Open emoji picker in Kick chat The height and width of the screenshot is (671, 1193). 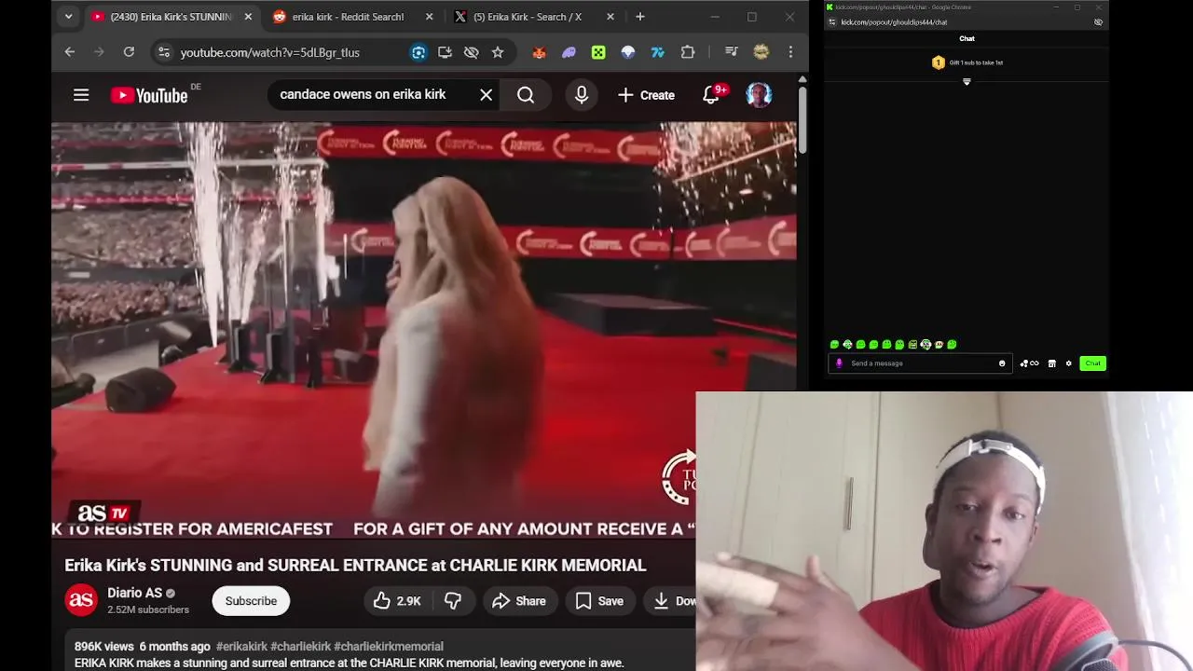pos(1002,363)
